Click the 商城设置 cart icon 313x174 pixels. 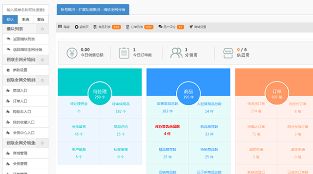pyautogui.click(x=191, y=27)
